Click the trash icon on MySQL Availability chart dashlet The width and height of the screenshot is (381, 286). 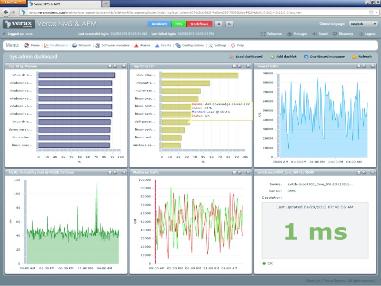pyautogui.click(x=110, y=172)
